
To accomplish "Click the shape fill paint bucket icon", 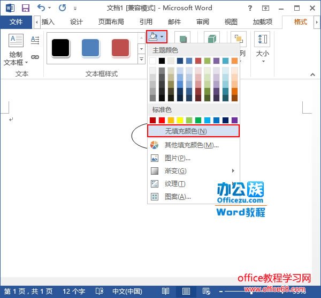I will (153, 36).
